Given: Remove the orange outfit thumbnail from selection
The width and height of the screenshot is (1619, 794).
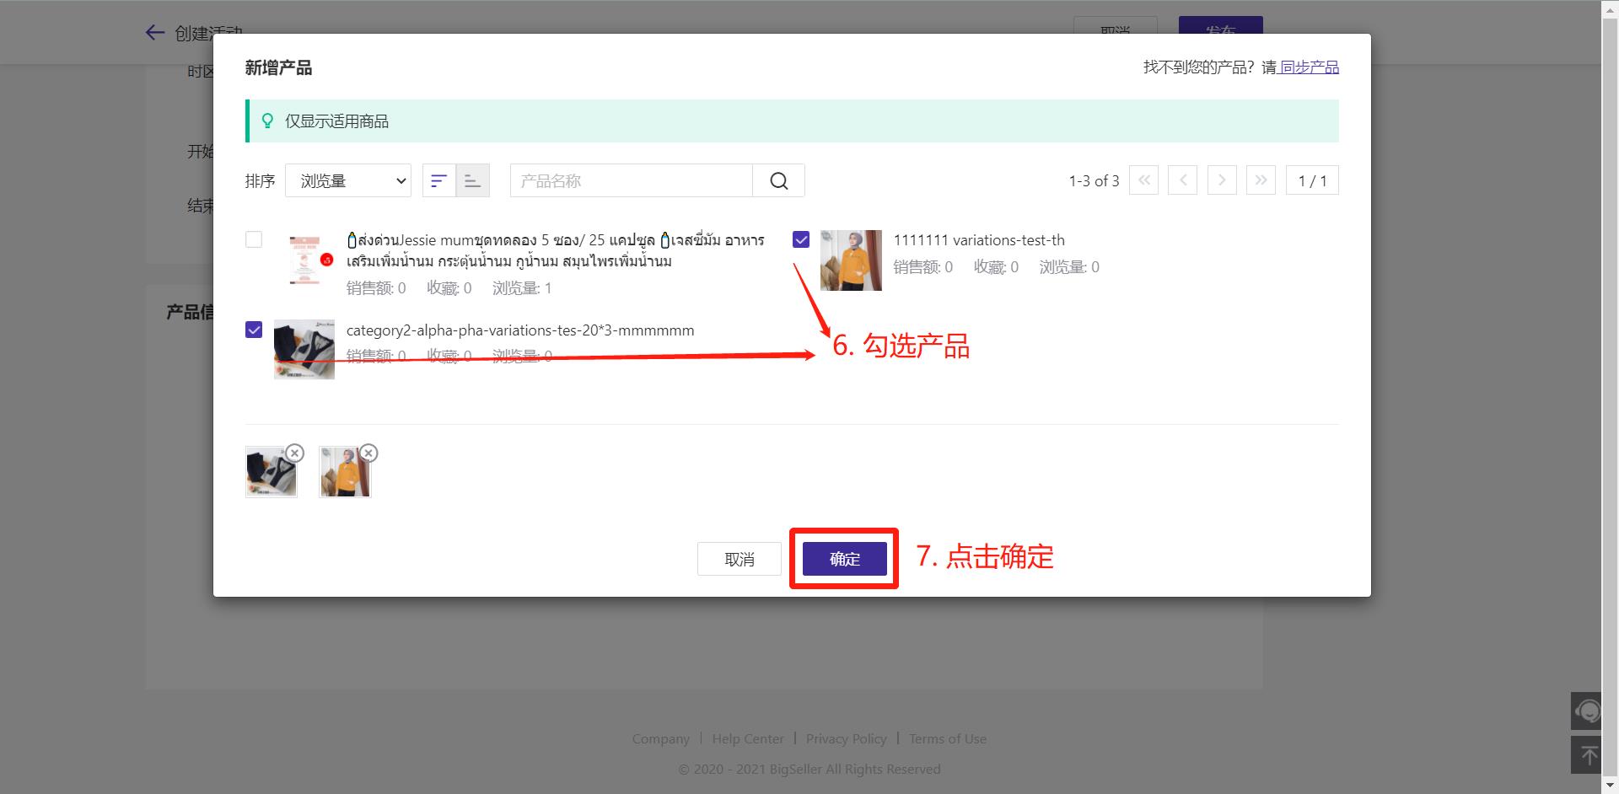Looking at the screenshot, I should 368,453.
